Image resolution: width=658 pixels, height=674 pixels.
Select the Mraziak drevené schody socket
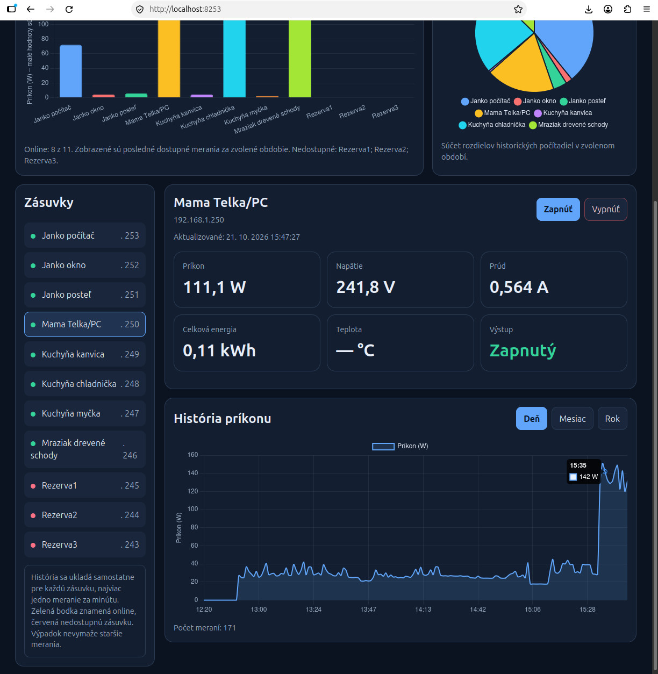pos(85,449)
